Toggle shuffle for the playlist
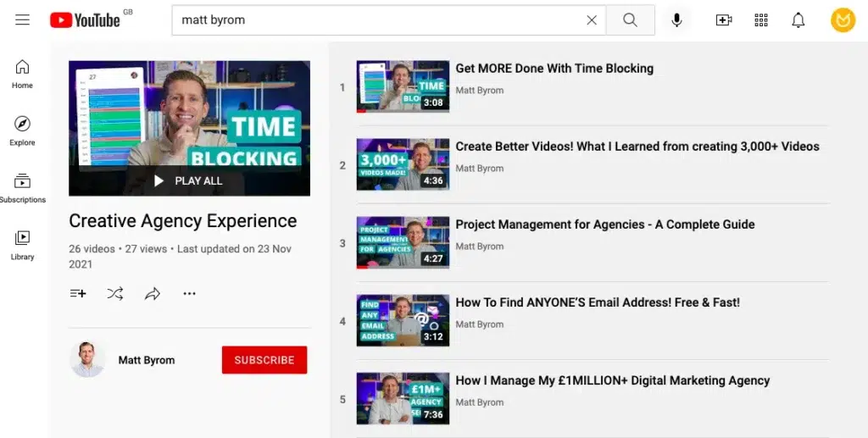868x438 pixels. click(x=115, y=294)
